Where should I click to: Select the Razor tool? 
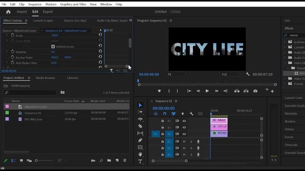[x=140, y=126]
